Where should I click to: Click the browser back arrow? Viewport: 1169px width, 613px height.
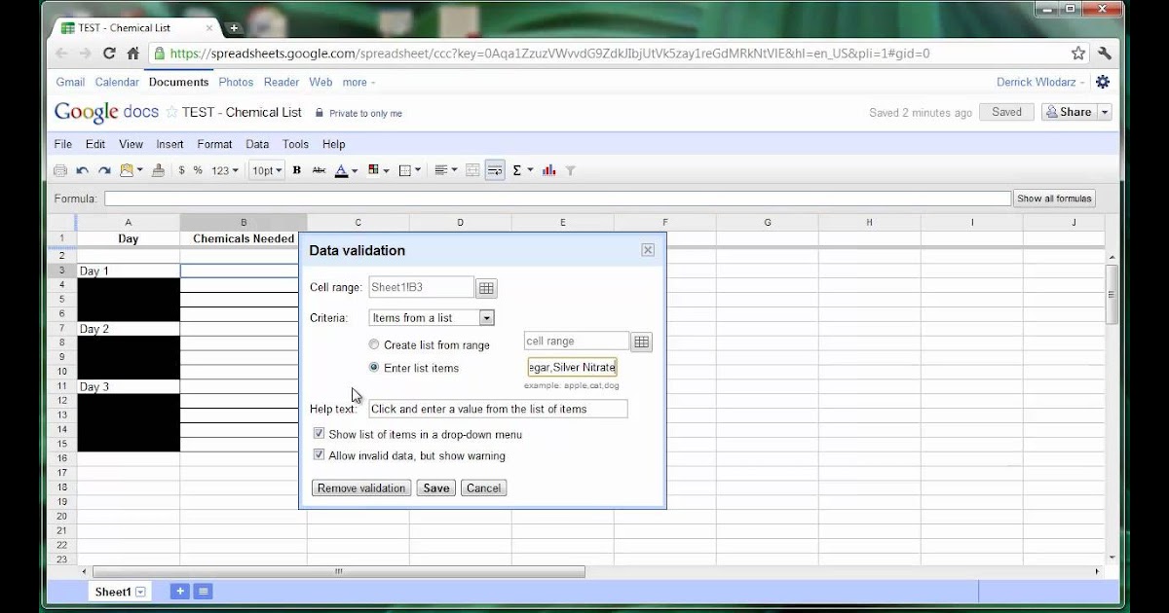click(x=60, y=54)
